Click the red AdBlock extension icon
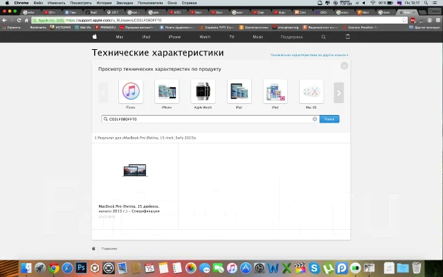 (x=413, y=20)
